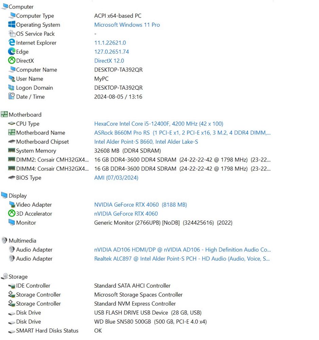Open the nVIDIA AD106 HDMI/DP audio link
The height and width of the screenshot is (340, 319).
click(182, 250)
